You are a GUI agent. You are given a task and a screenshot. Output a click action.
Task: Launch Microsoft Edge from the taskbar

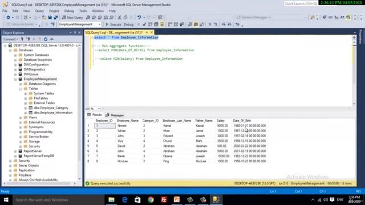[124, 200]
